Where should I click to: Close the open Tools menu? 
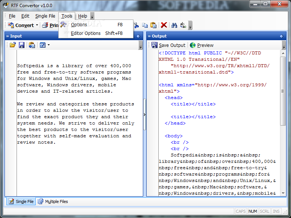point(67,16)
